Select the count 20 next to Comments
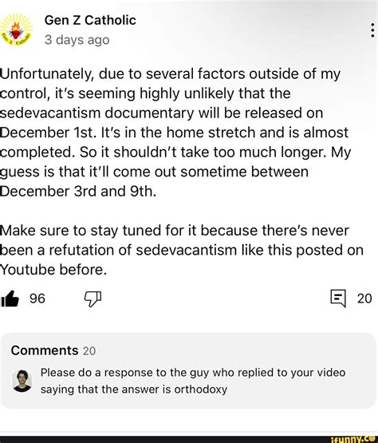 coord(89,351)
